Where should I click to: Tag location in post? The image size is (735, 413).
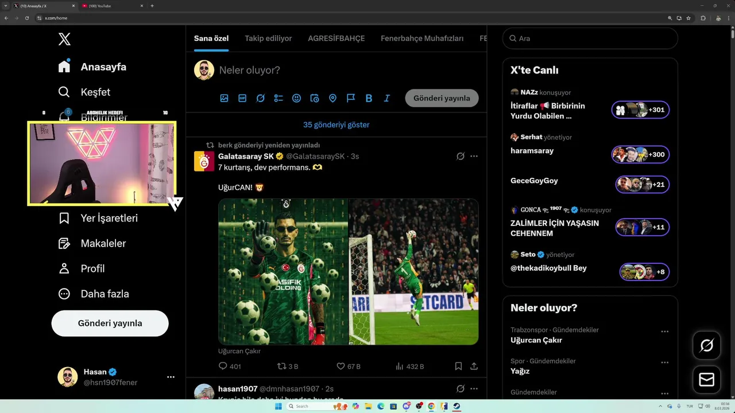pyautogui.click(x=332, y=98)
